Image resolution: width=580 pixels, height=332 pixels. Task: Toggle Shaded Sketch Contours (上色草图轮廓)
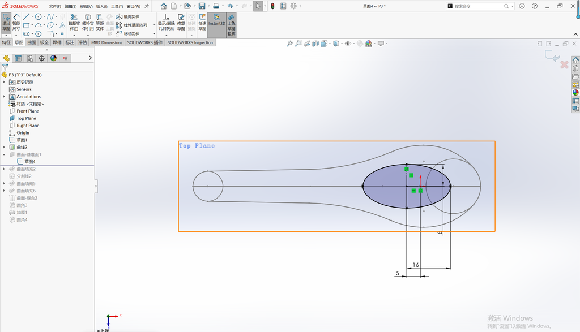(231, 24)
